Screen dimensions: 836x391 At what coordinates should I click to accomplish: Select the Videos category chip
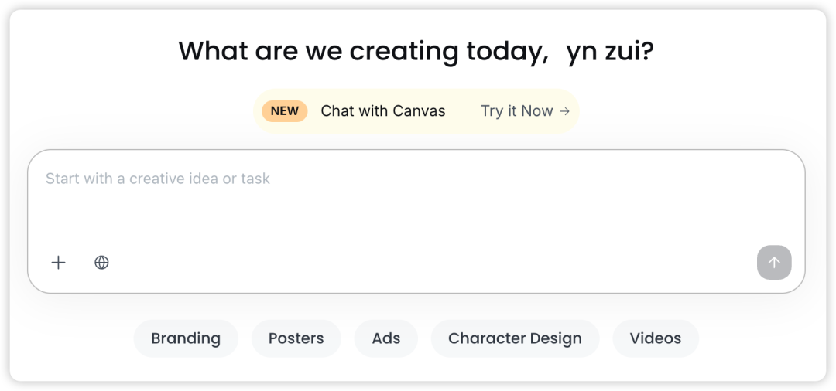pyautogui.click(x=655, y=338)
